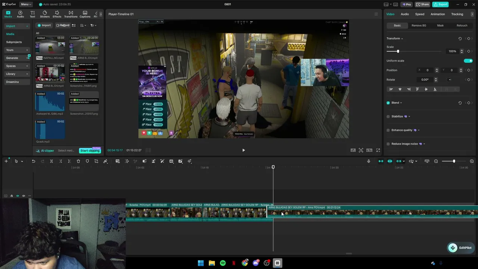Image resolution: width=478 pixels, height=269 pixels.
Task: Hide the main track with eye icon
Action: point(18,196)
